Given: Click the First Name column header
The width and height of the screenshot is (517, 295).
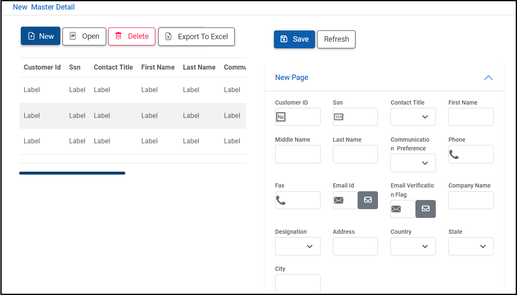Looking at the screenshot, I should click(158, 67).
